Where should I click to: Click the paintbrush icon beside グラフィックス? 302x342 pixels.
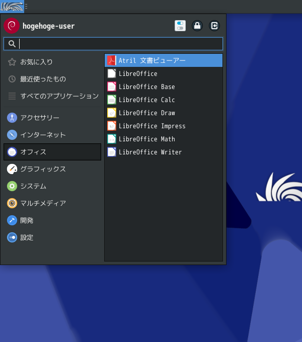click(x=12, y=169)
